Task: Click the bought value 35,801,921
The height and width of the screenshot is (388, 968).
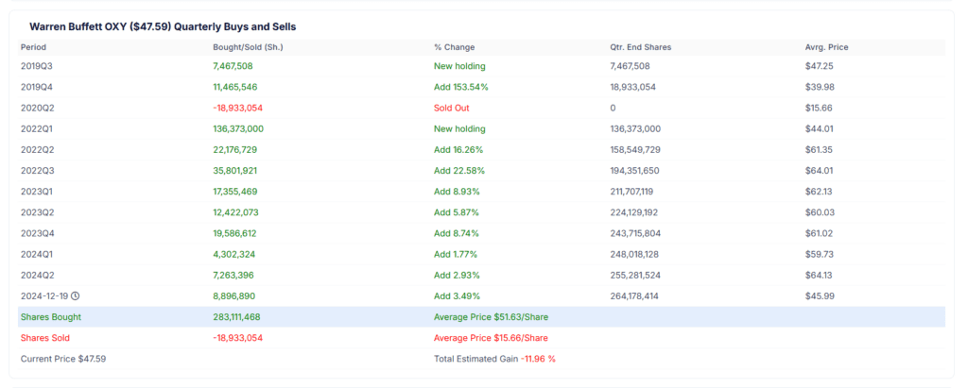Action: click(235, 171)
